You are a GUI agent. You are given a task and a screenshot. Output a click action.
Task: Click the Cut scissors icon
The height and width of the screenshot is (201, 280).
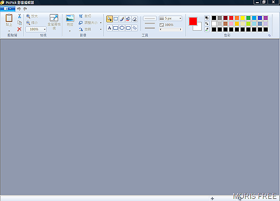coord(19,16)
